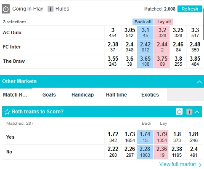Click the Lay all button
Viewport: 204px width, 169px height.
tap(164, 22)
